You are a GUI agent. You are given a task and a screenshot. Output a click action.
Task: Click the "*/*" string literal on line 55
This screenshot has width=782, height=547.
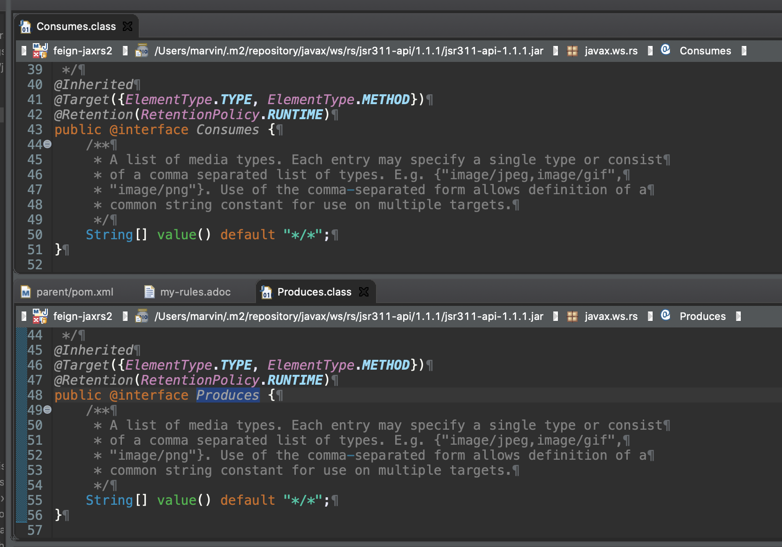(303, 500)
